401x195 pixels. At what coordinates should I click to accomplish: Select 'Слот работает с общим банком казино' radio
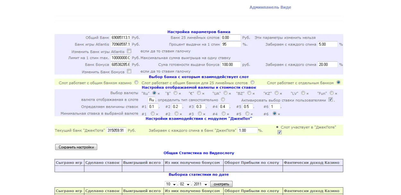pyautogui.click(x=137, y=83)
